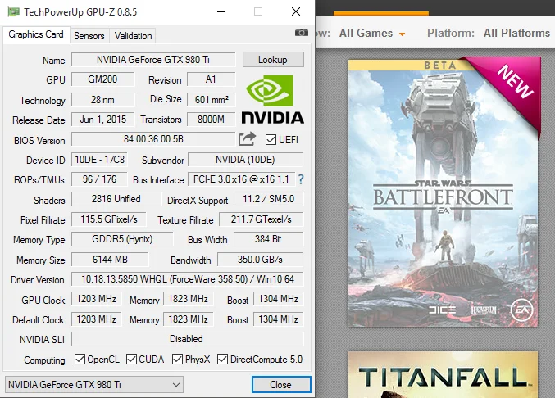Click the GPU name field NVIDIA GeForce GTX 980 Ti
The image size is (555, 398).
[x=153, y=60]
